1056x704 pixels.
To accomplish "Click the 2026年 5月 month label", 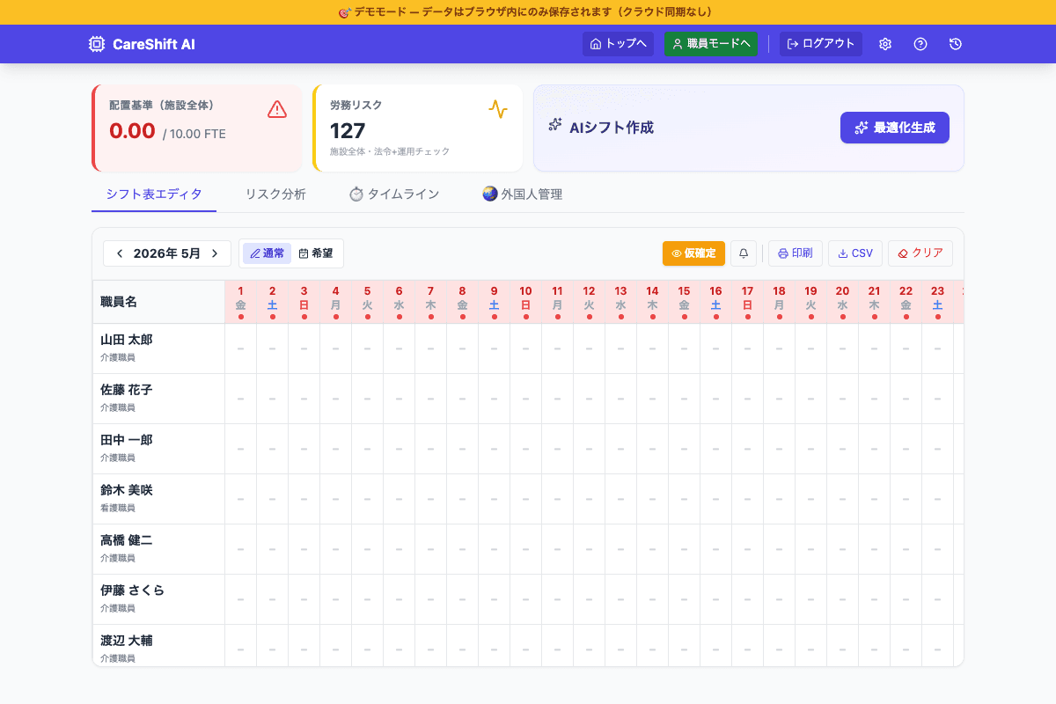I will point(167,253).
